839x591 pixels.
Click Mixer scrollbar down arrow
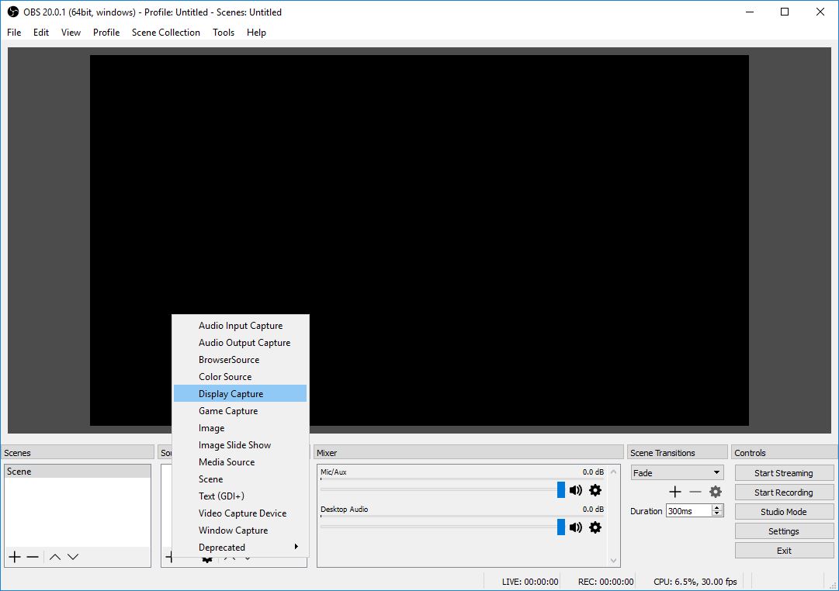[x=614, y=561]
